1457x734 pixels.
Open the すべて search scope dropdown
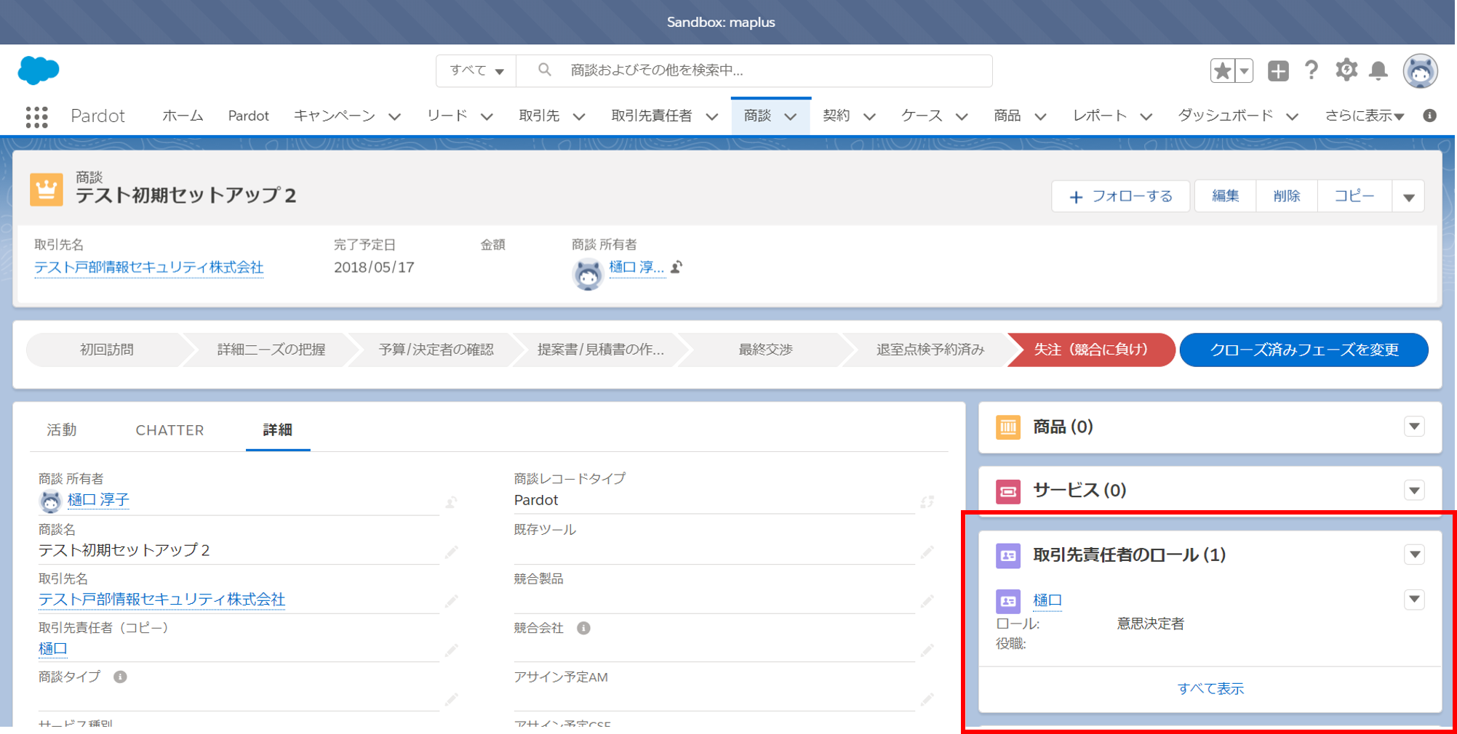coord(476,70)
